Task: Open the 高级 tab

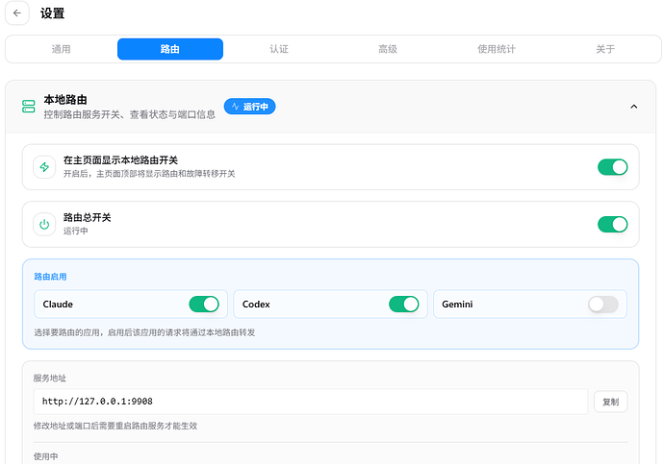Action: click(x=388, y=49)
